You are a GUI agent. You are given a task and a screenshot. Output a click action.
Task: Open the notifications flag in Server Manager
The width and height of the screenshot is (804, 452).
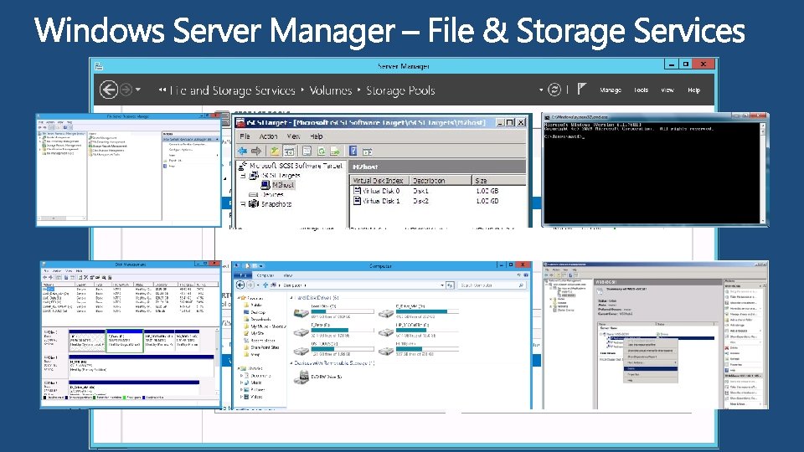581,90
